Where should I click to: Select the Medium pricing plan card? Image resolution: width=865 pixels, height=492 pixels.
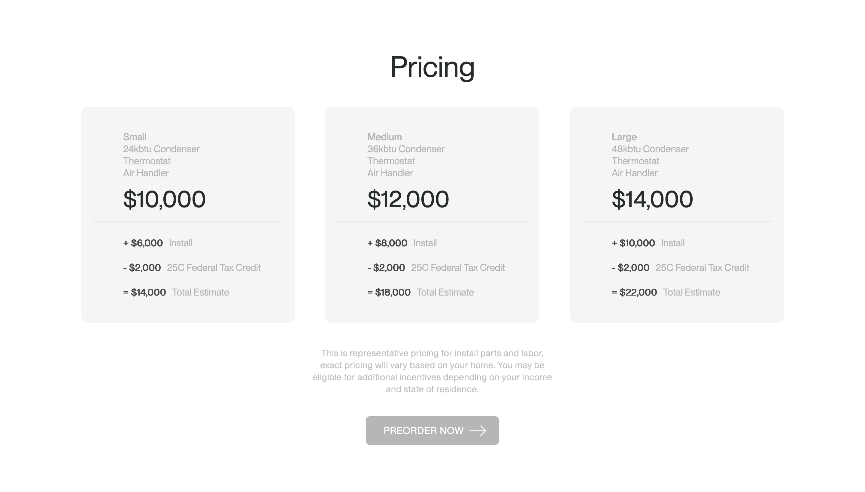[432, 214]
